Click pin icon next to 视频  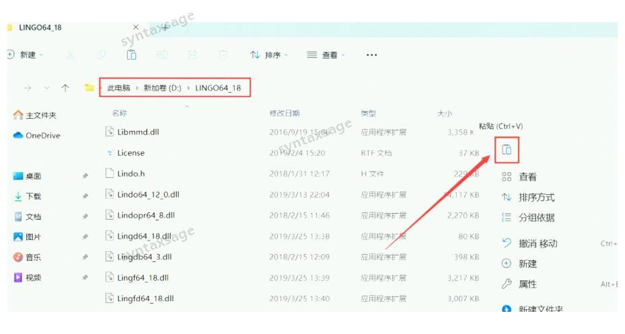click(x=85, y=278)
